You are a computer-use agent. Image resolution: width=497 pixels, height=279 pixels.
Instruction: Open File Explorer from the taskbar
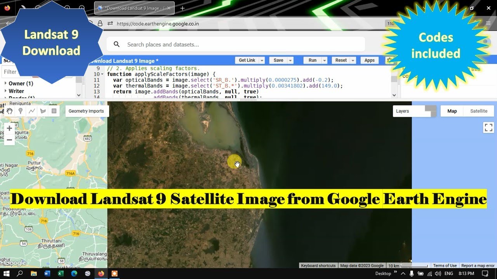pyautogui.click(x=34, y=273)
